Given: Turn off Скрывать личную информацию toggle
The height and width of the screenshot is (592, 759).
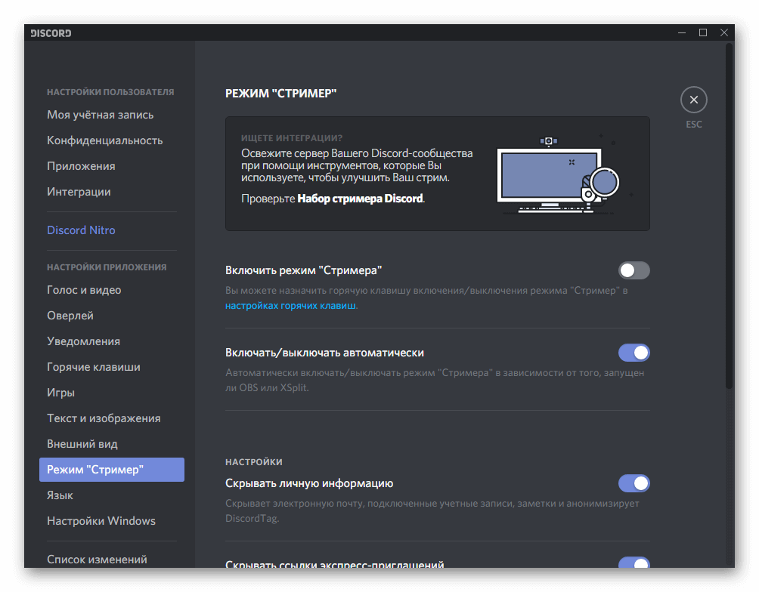Looking at the screenshot, I should (634, 483).
